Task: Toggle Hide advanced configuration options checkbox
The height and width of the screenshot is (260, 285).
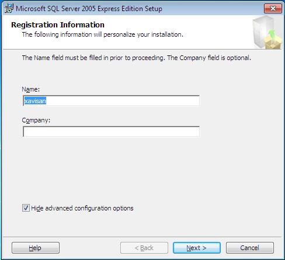Action: point(26,208)
